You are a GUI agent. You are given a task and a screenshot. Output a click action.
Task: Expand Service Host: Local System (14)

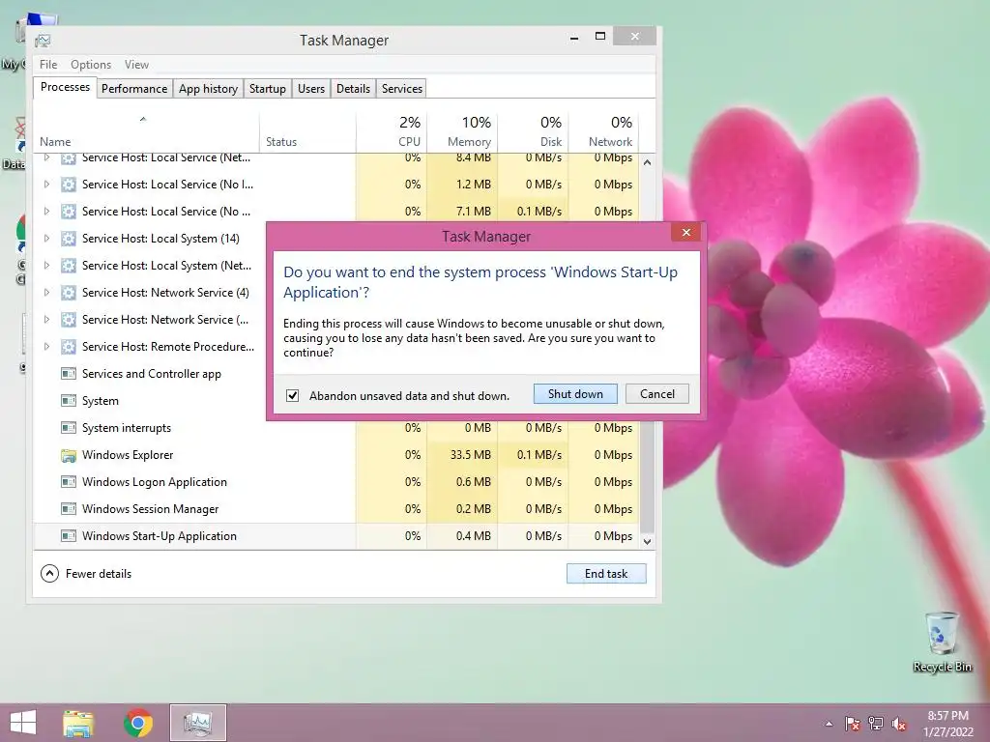pos(46,239)
